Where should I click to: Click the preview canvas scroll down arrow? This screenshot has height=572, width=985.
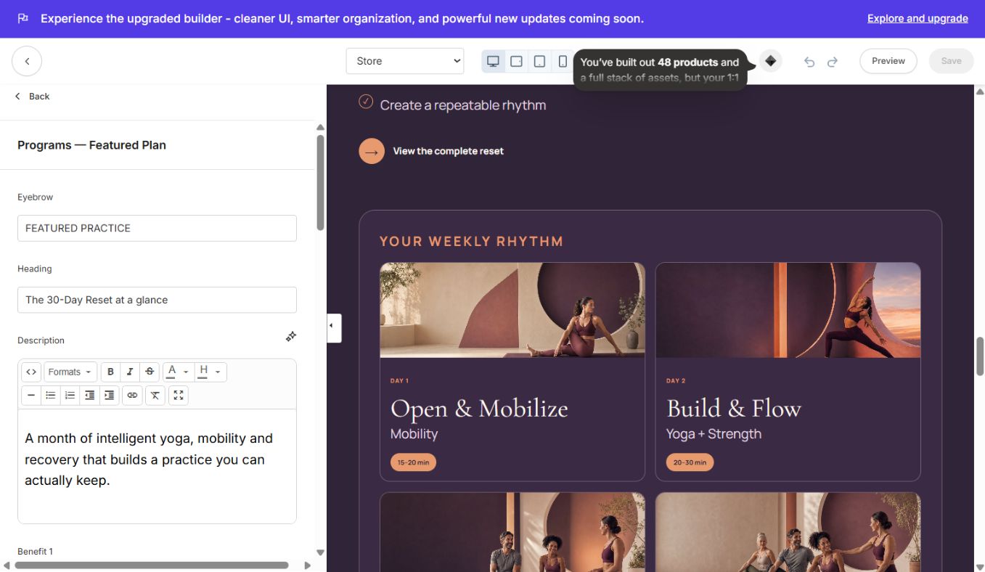click(979, 566)
